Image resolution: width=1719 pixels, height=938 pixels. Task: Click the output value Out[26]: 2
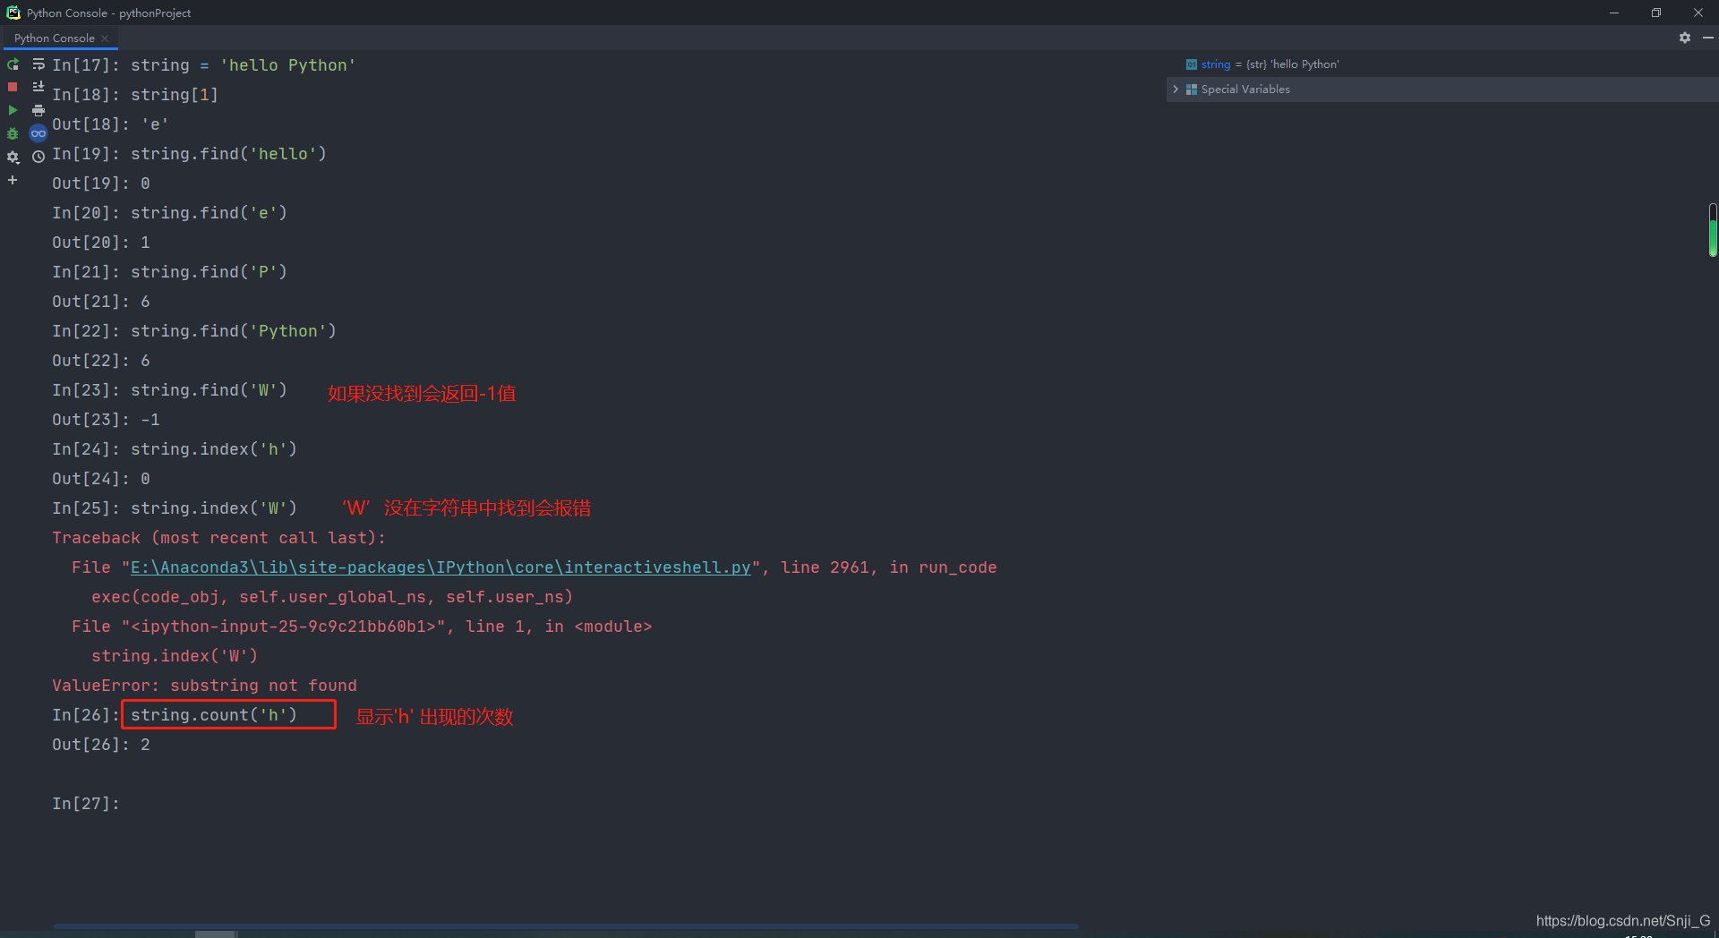pyautogui.click(x=101, y=745)
